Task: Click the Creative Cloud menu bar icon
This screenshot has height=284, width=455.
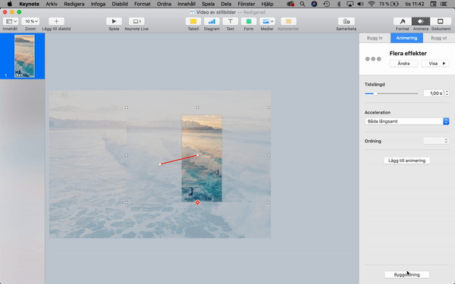Action: (x=290, y=4)
